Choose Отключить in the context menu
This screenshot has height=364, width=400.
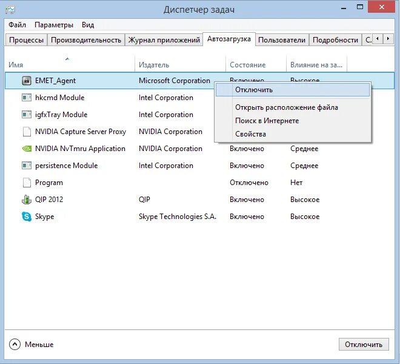293,90
